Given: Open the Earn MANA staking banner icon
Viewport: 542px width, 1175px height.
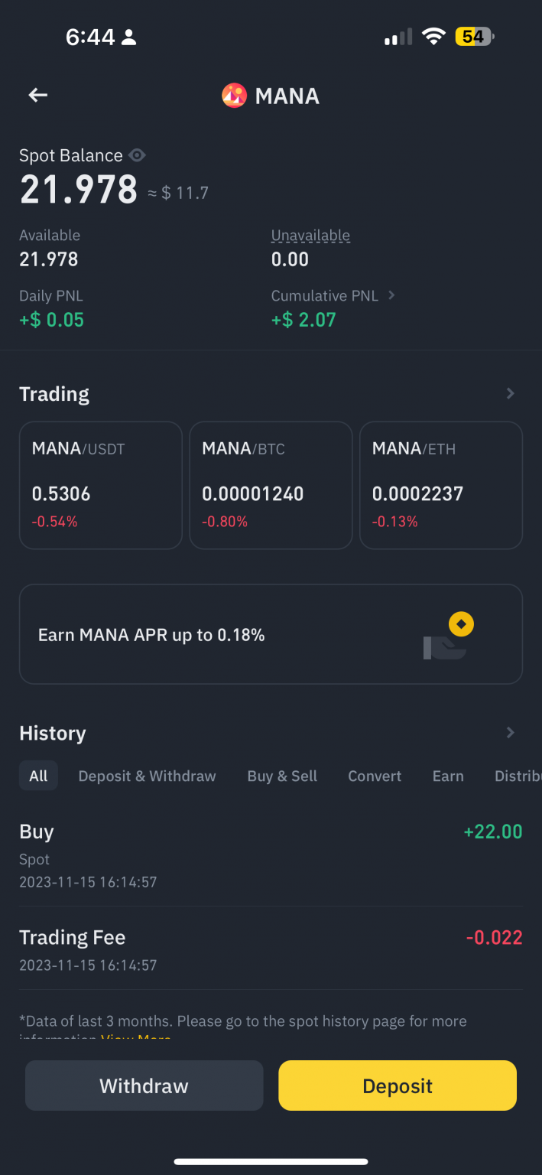Looking at the screenshot, I should pyautogui.click(x=459, y=624).
